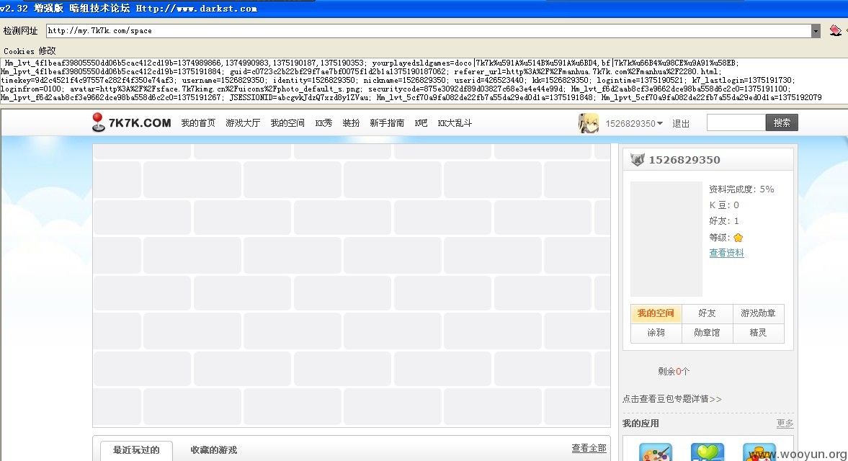This screenshot has width=848, height=461.
Task: Open the URL address dropdown arrow
Action: click(816, 31)
